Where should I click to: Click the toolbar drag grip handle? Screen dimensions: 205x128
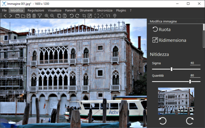(1, 16)
